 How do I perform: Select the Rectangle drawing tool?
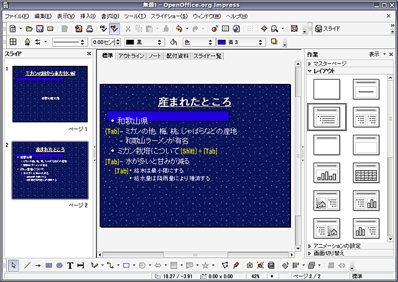(49, 265)
